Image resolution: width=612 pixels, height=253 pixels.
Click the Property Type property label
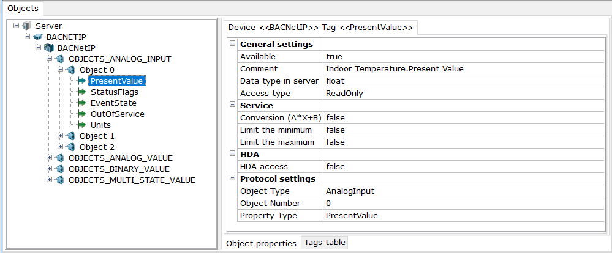pos(269,215)
